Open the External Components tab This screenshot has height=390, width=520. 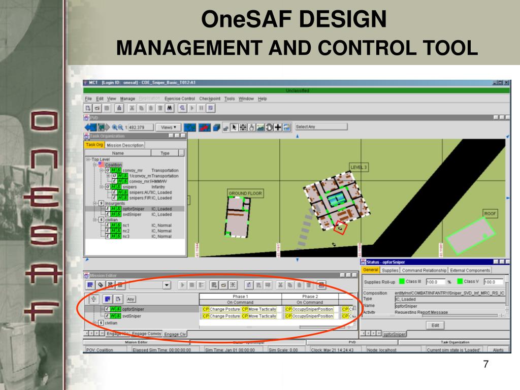(470, 271)
